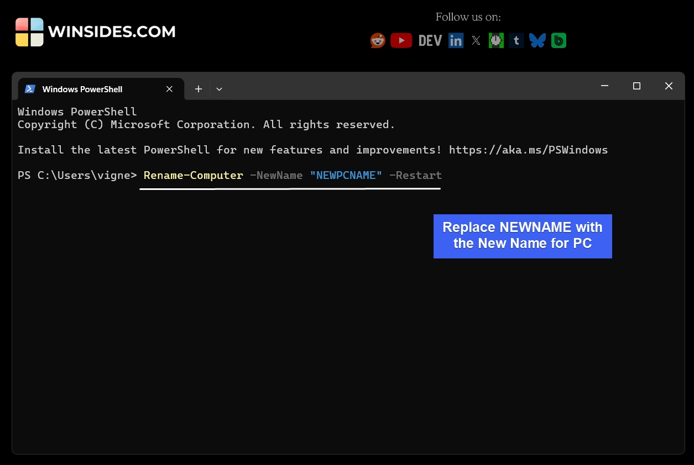
Task: Visit the DEV community icon
Action: (430, 40)
